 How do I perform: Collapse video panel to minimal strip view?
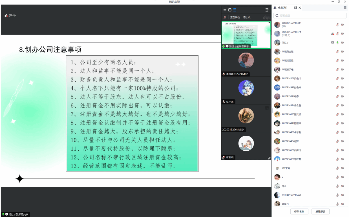(225, 10)
